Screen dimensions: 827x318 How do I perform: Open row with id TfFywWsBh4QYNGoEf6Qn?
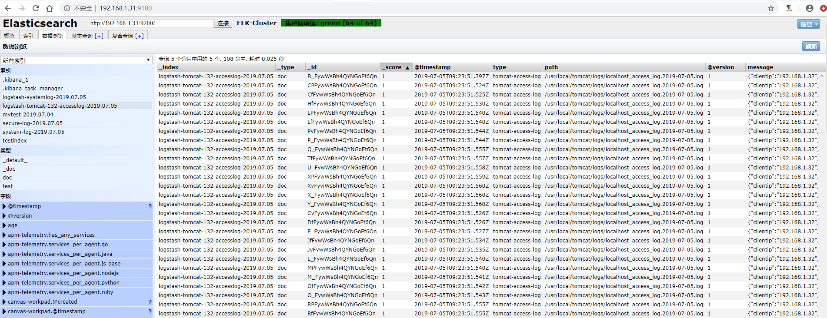click(488, 159)
